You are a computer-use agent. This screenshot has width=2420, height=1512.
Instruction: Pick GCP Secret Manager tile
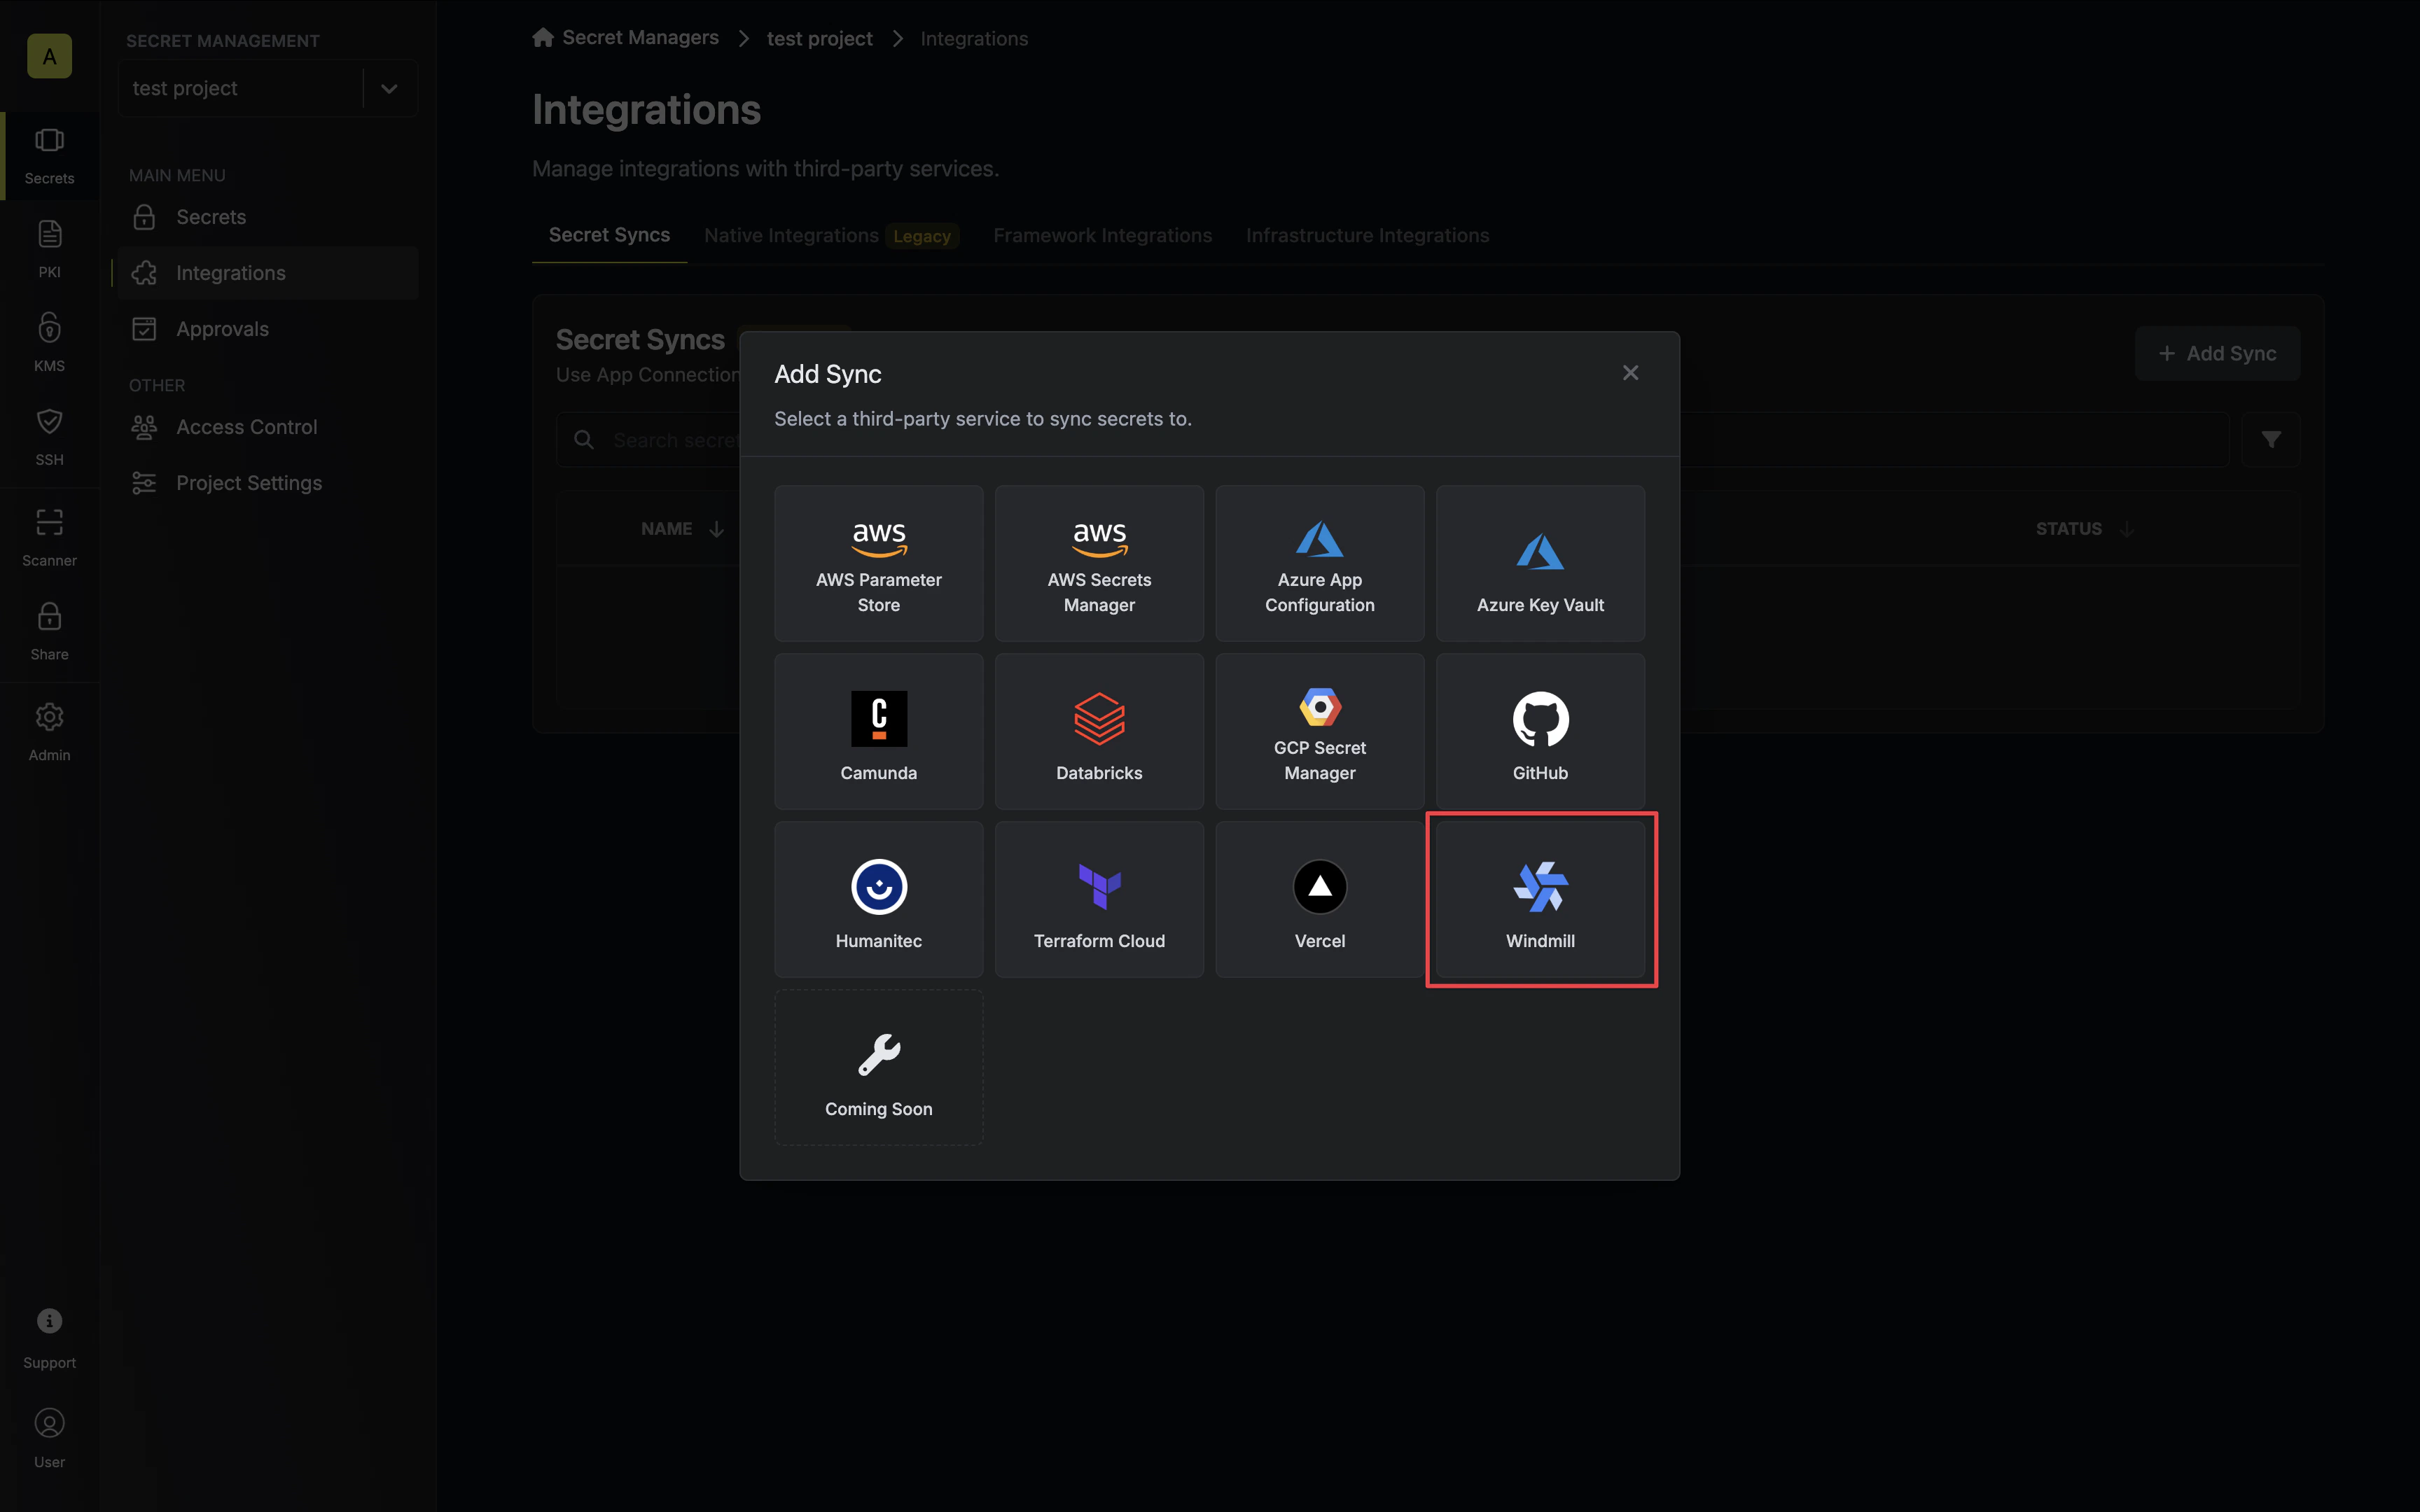[x=1320, y=731]
